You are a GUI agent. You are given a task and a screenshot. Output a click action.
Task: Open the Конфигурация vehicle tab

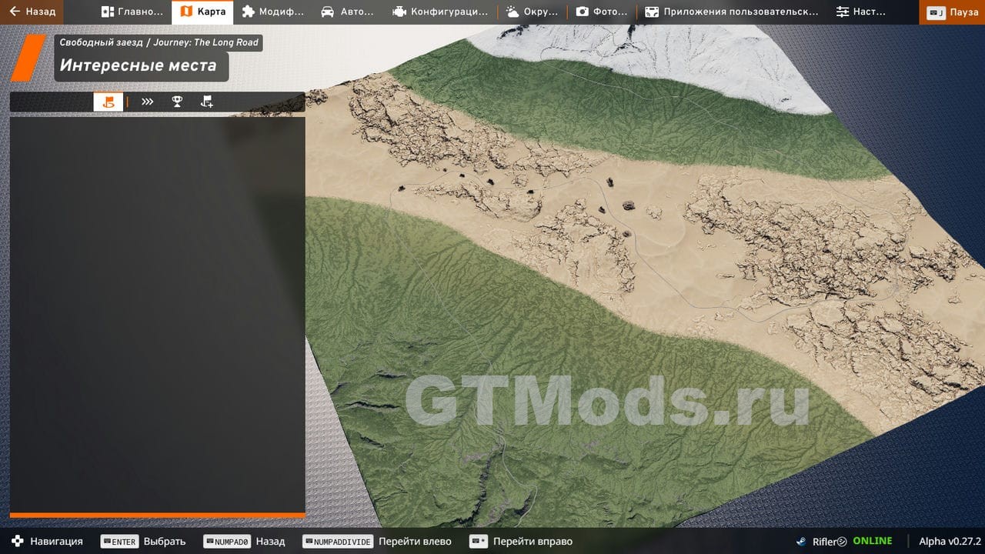pyautogui.click(x=439, y=12)
